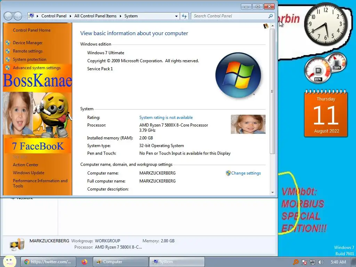Expand the arrow before Control Panel breadcrumb
This screenshot has width=356, height=267.
pyautogui.click(x=38, y=16)
